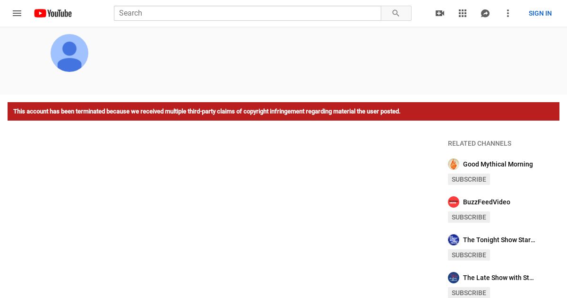Subscribe to Good Mythical Morning
This screenshot has height=298, width=567.
click(x=469, y=179)
